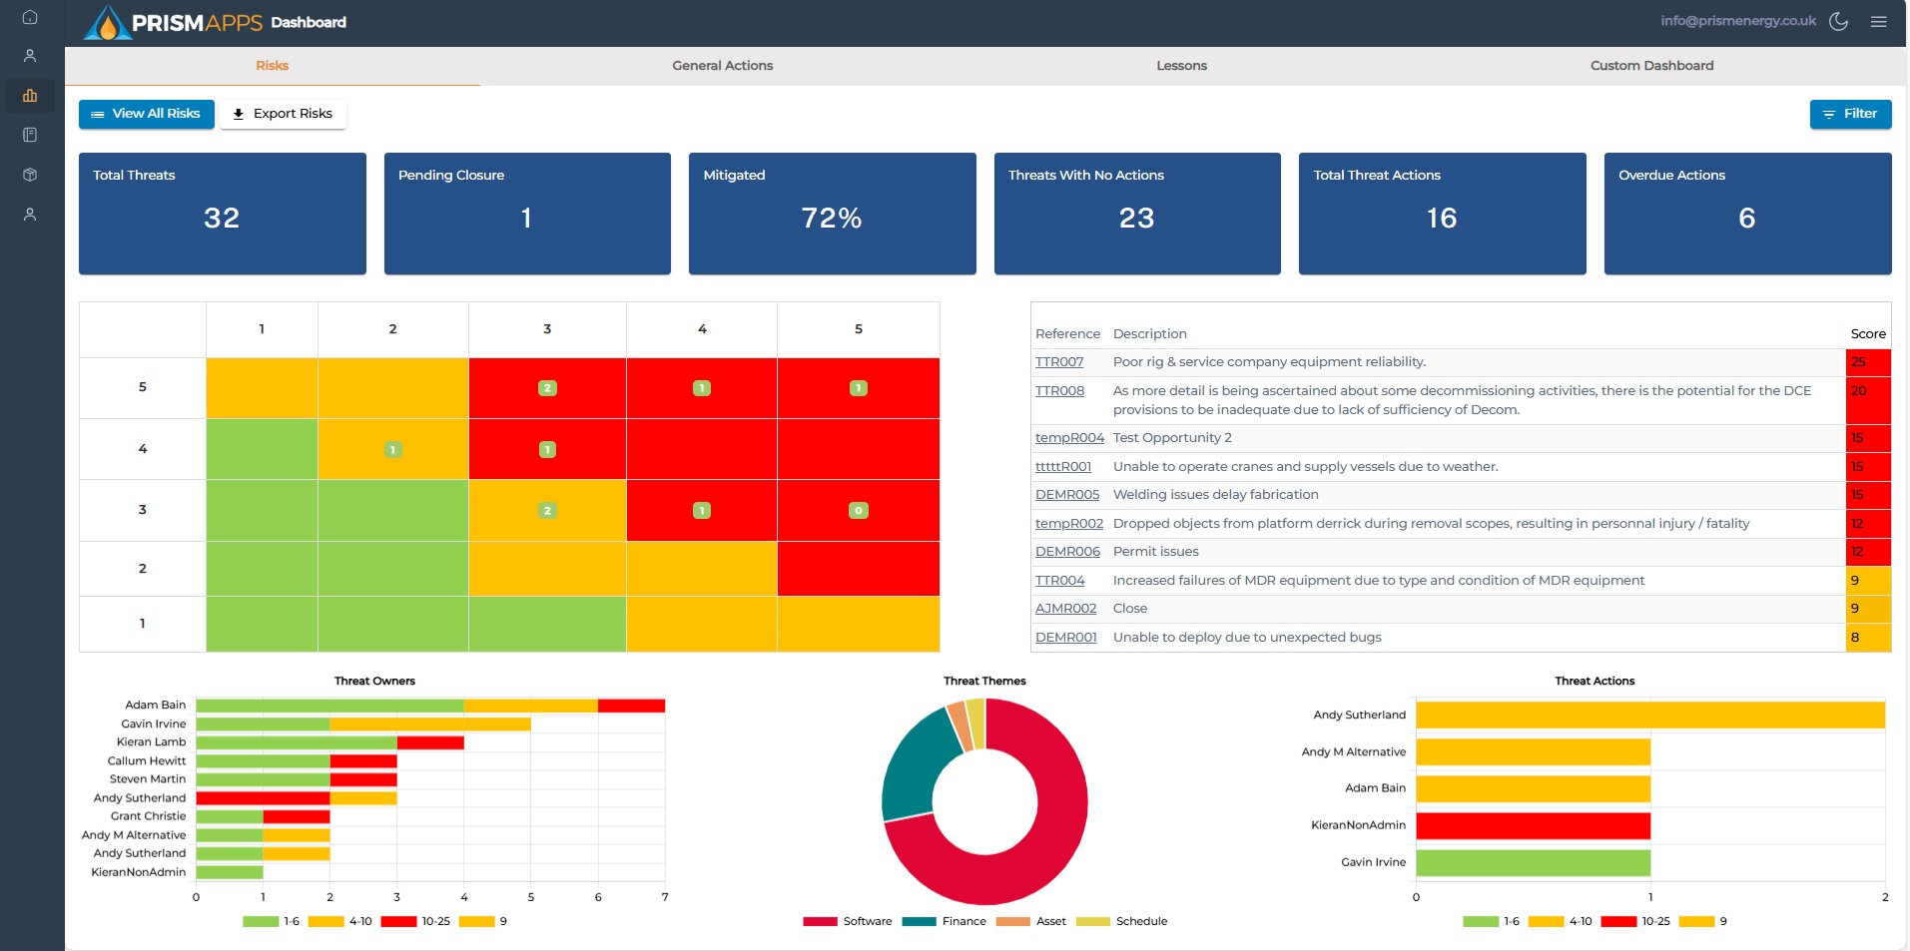
Task: Open the TTR007 risk reference link
Action: point(1058,362)
